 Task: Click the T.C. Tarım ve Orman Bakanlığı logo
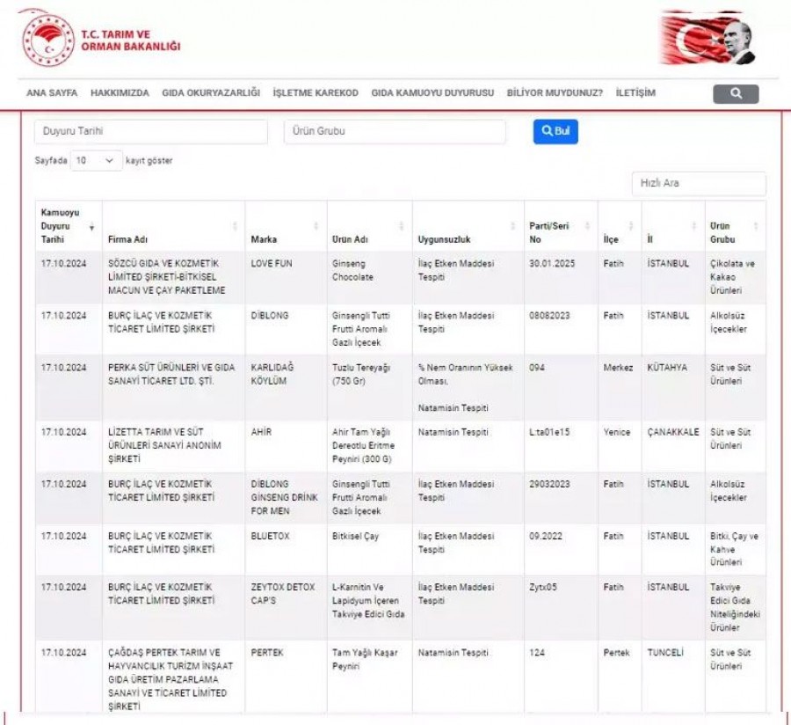point(101,40)
